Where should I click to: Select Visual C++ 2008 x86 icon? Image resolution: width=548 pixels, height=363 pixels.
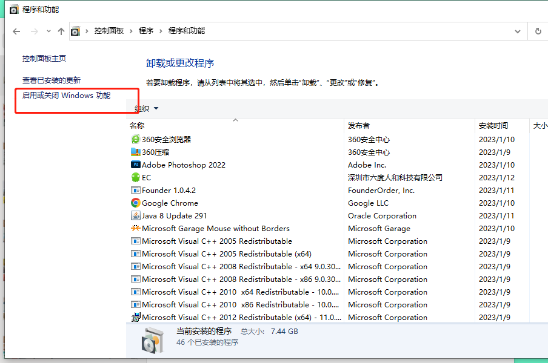pos(136,280)
